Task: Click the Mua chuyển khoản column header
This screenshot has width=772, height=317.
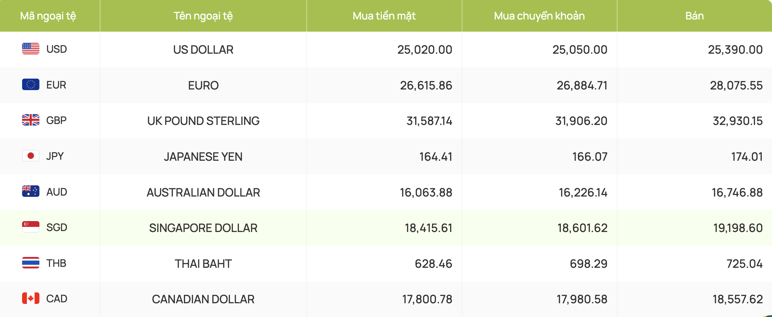Action: click(539, 16)
